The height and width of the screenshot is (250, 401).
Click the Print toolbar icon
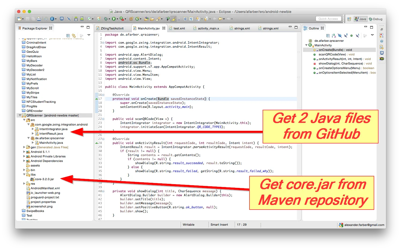coord(39,19)
